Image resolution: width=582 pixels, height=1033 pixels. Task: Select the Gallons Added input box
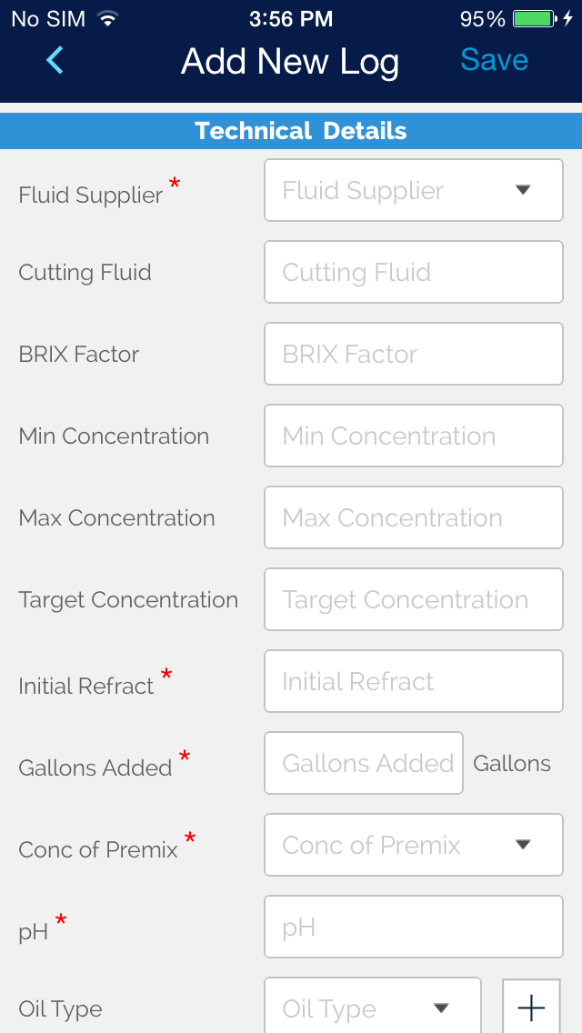click(x=364, y=763)
